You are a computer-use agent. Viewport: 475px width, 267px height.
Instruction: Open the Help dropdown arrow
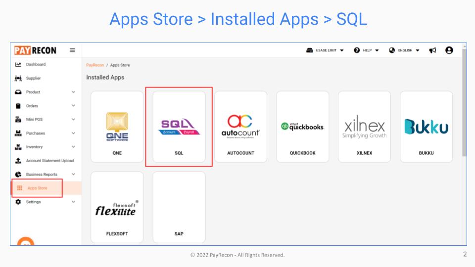pyautogui.click(x=377, y=50)
